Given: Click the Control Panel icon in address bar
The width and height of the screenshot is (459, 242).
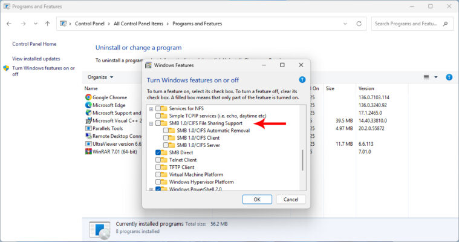Looking at the screenshot, I should [63, 24].
